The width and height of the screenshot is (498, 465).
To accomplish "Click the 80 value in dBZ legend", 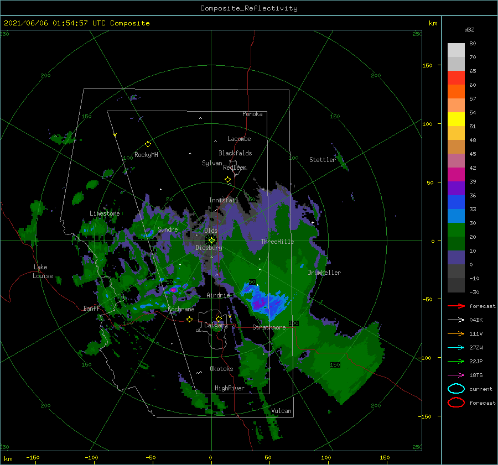I will tap(473, 44).
